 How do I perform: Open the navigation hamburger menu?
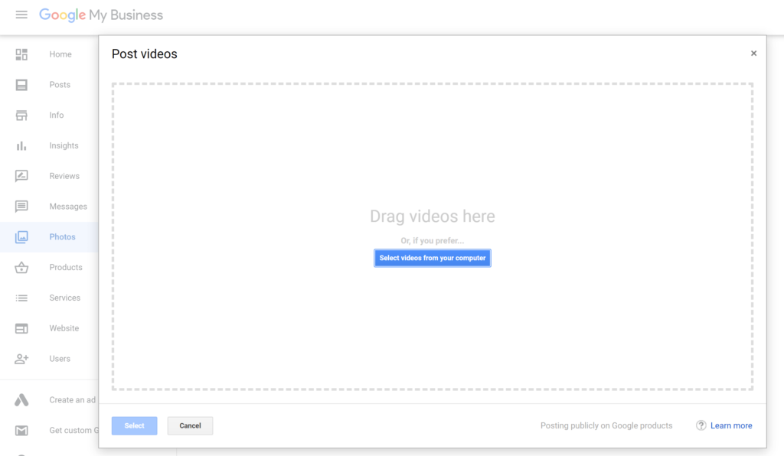point(21,15)
